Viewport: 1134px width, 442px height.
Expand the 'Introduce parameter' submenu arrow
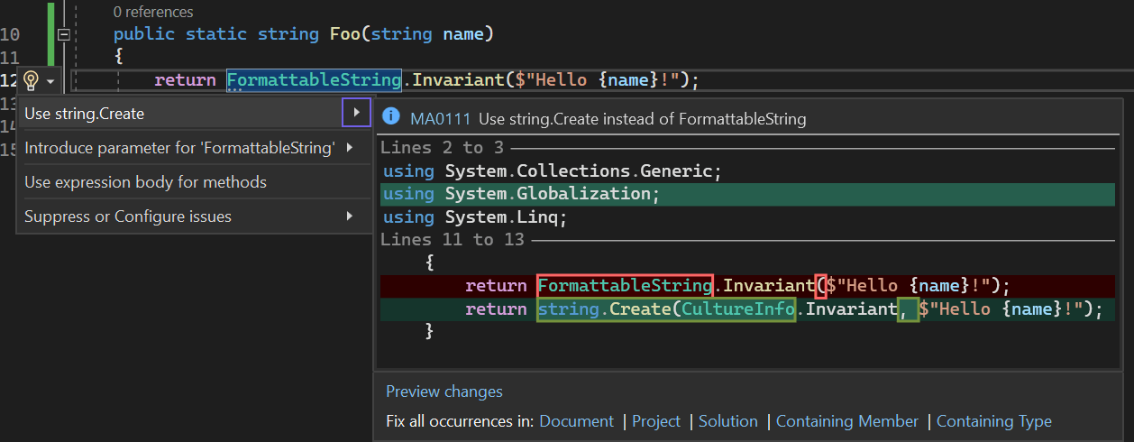tap(350, 148)
